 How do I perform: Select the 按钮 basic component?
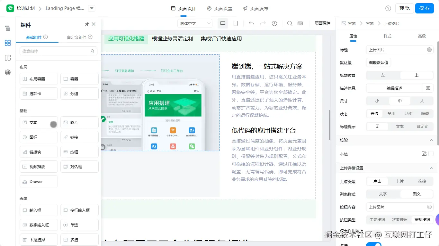coord(79,152)
